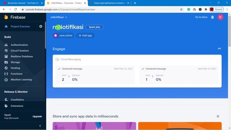Click the Paused profile button
Image resolution: width=231 pixels, height=130 pixels.
click(217, 9)
